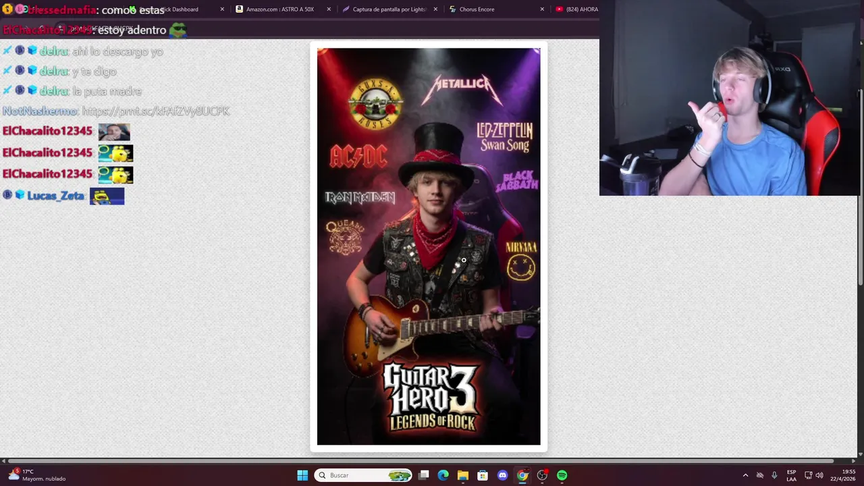This screenshot has width=864, height=486.
Task: Click the face emote in ElChacalito12345's first message
Action: tap(114, 132)
